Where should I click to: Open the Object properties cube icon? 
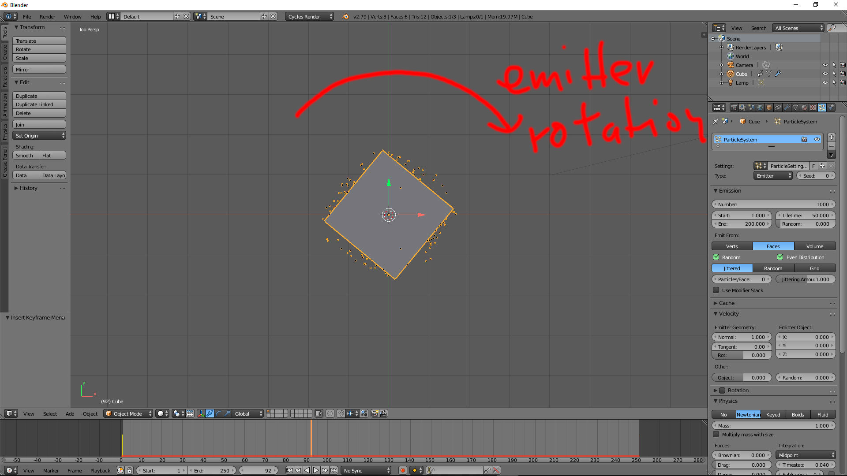pyautogui.click(x=768, y=108)
